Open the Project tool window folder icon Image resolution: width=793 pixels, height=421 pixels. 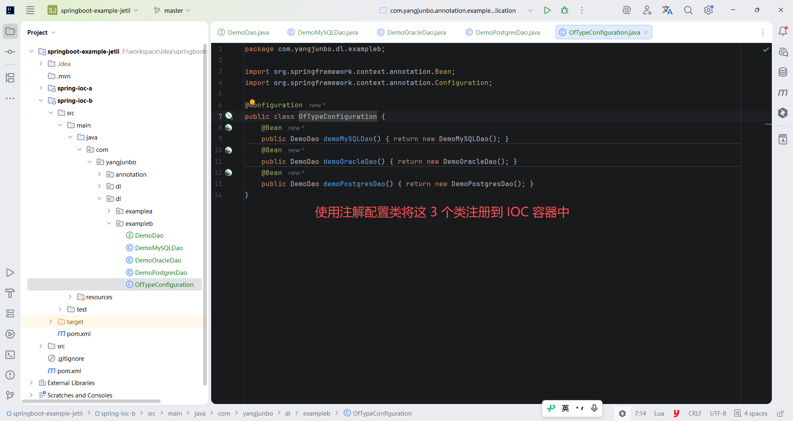(x=10, y=31)
